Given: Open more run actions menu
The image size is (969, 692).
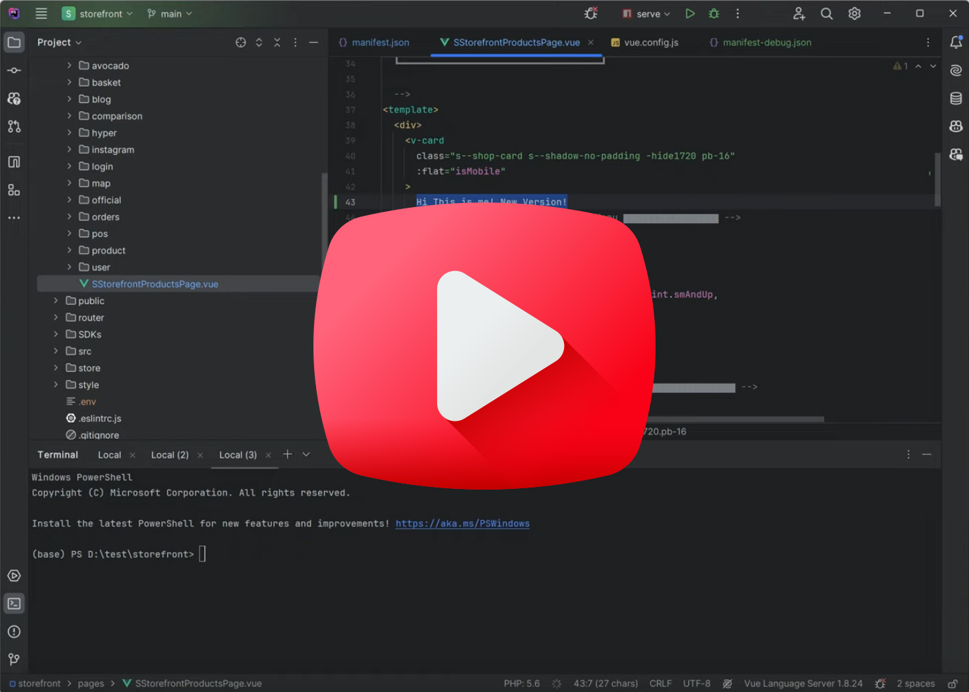Looking at the screenshot, I should point(738,13).
